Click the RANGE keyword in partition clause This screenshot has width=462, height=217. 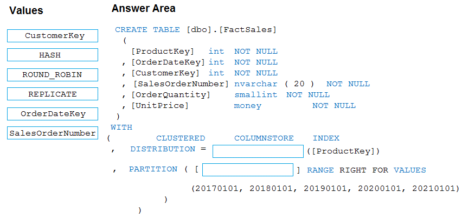coord(321,170)
